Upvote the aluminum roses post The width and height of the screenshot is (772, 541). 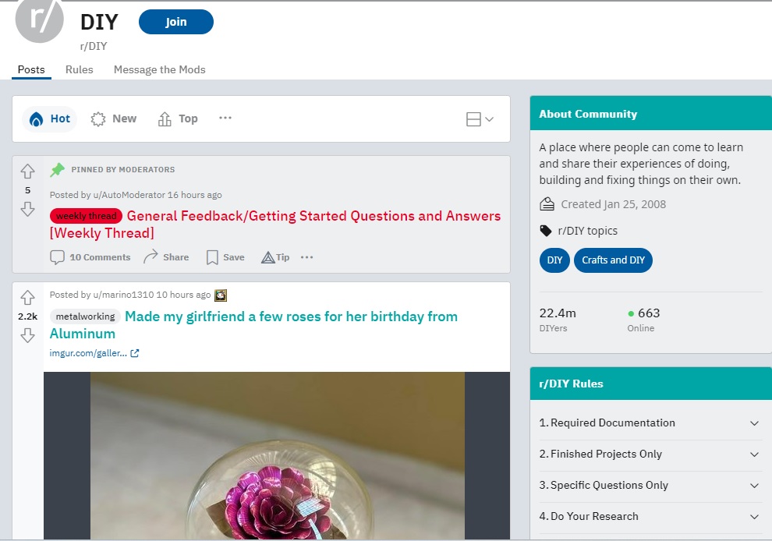[27, 297]
